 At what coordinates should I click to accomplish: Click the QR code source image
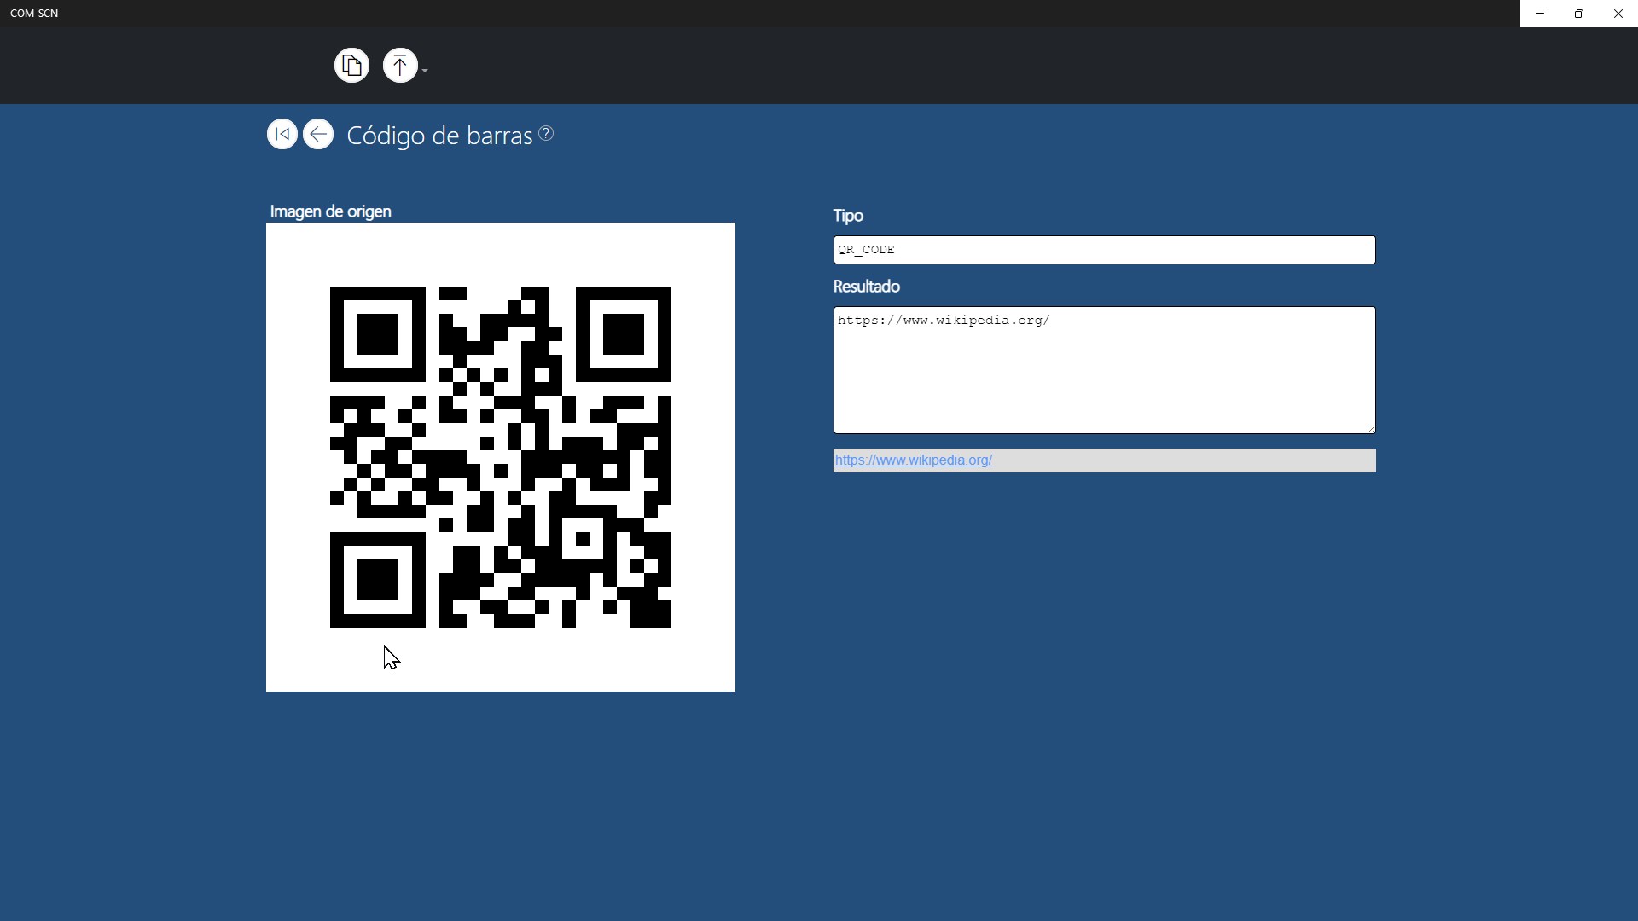click(501, 457)
